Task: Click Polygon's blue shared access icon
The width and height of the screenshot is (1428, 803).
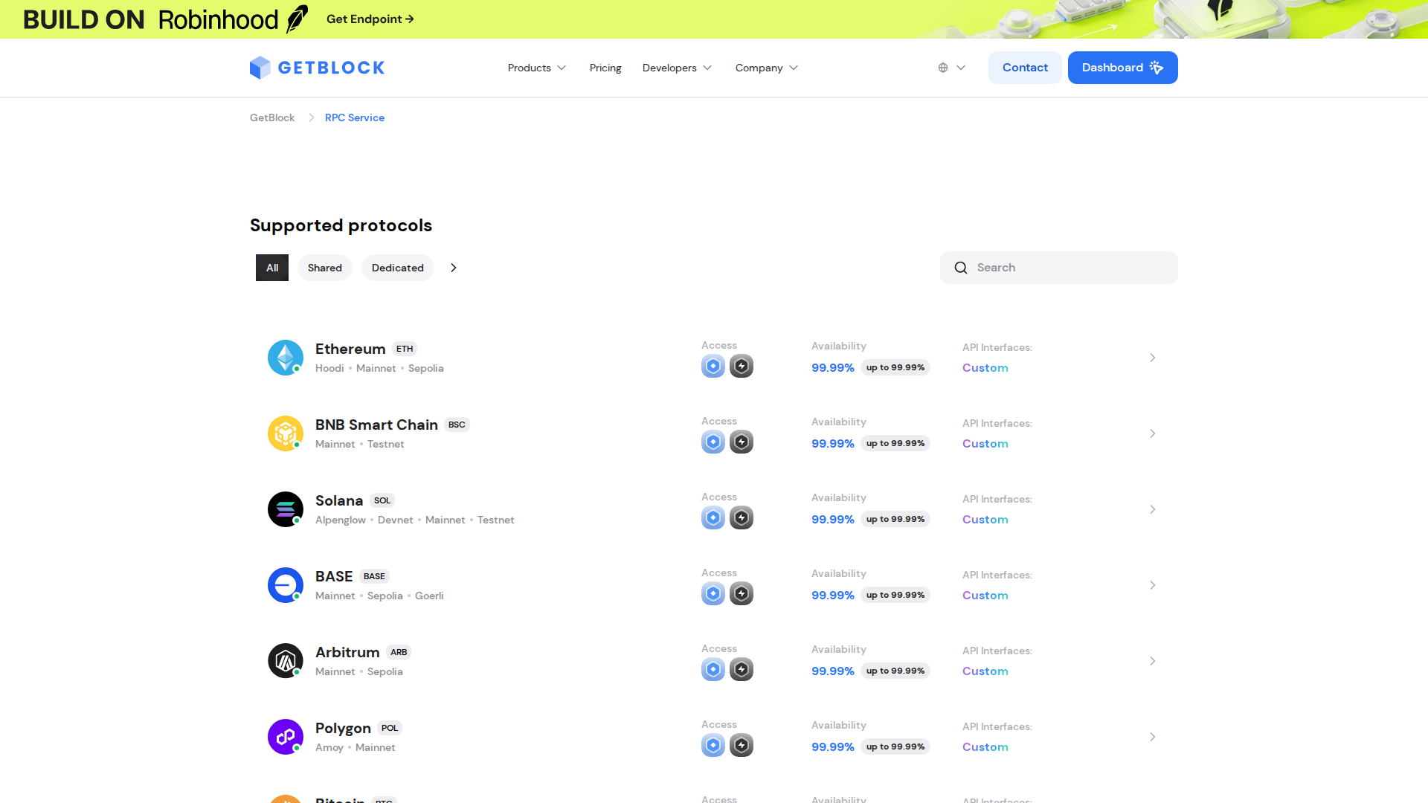Action: (x=713, y=745)
